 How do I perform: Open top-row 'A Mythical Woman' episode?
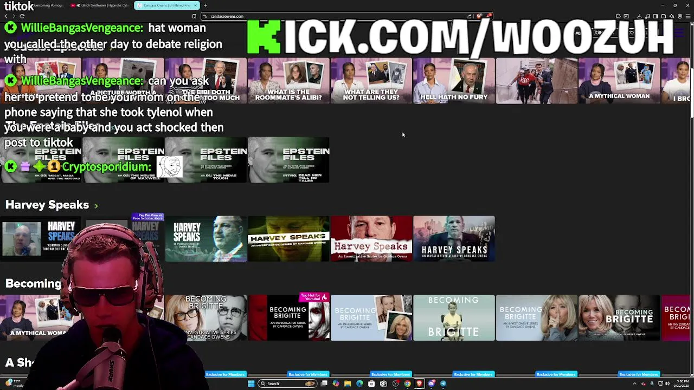click(x=619, y=81)
